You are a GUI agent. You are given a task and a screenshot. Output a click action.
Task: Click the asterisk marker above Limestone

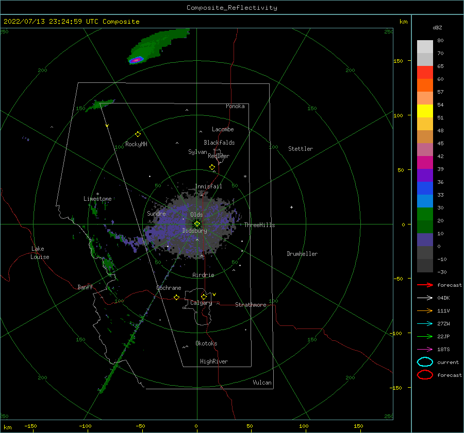point(97,194)
